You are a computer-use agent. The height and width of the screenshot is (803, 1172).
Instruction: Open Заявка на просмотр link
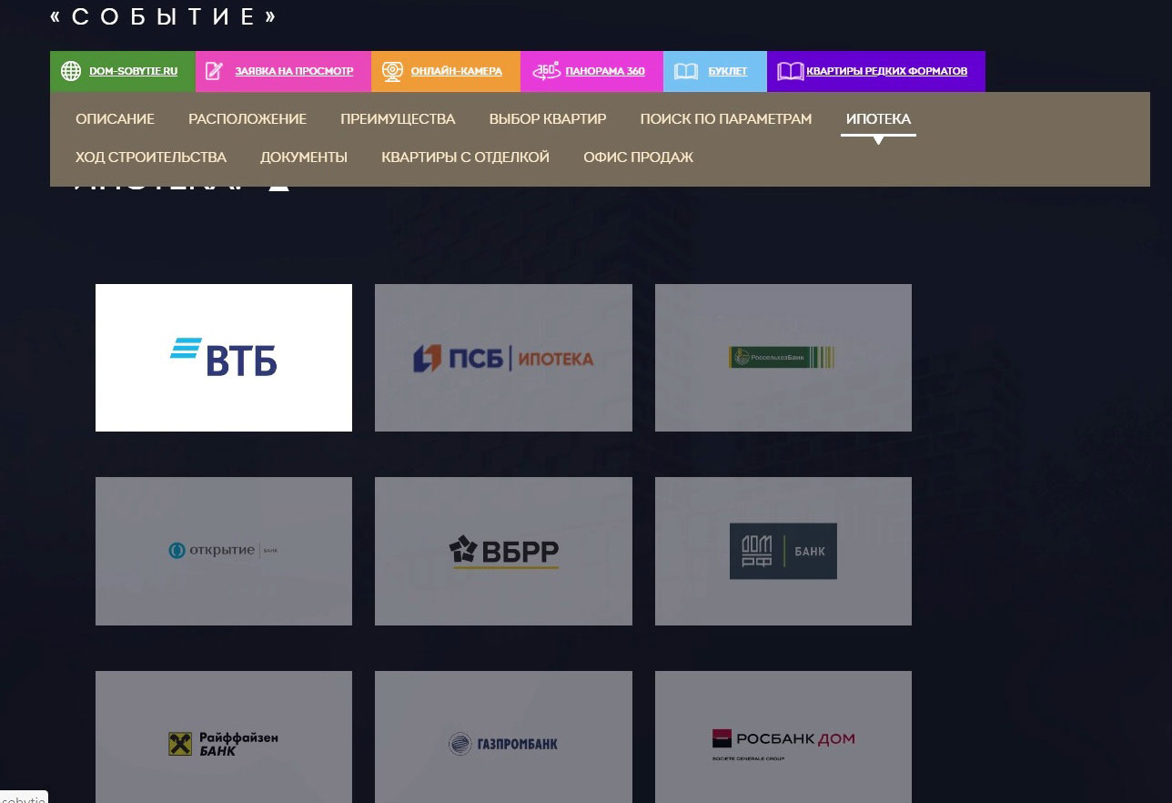294,71
